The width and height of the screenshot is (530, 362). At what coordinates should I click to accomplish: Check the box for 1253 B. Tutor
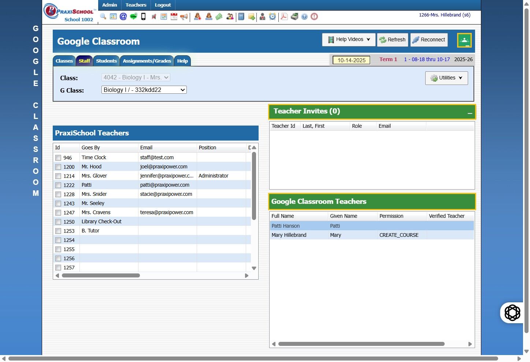(x=58, y=231)
